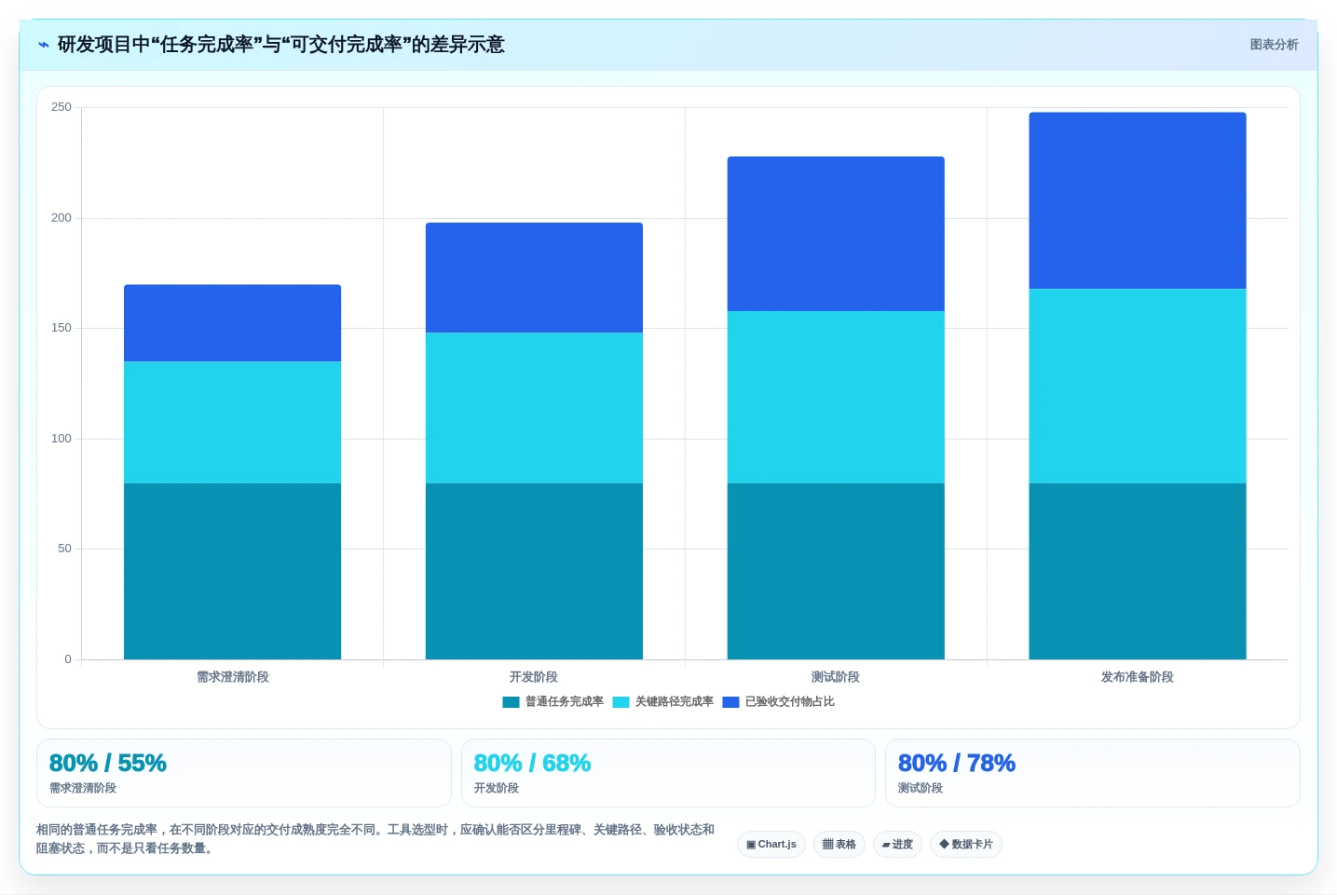
Task: Click the 测试阶段 x-axis label
Action: [836, 677]
